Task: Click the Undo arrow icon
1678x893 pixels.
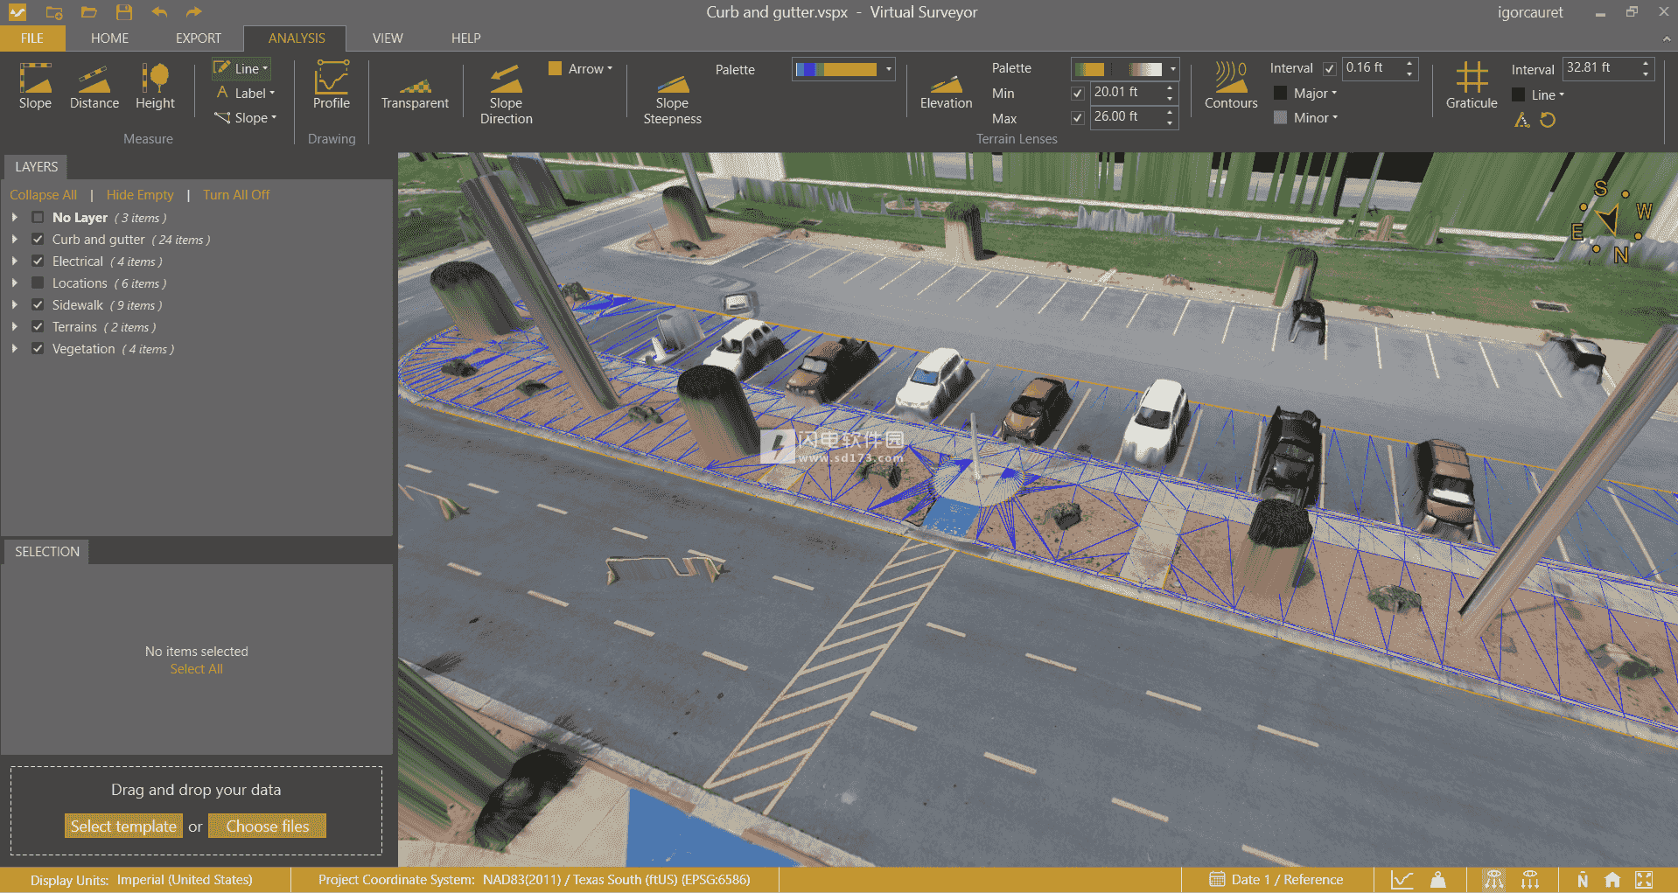Action: (159, 12)
